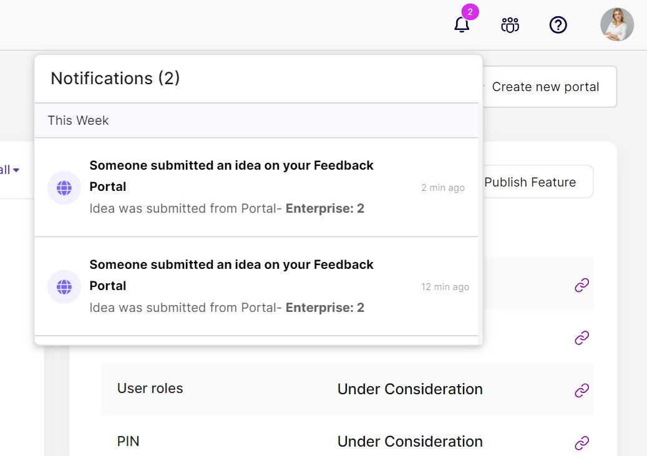Viewport: 647px width, 456px height.
Task: Open the help question mark icon
Action: pyautogui.click(x=558, y=25)
